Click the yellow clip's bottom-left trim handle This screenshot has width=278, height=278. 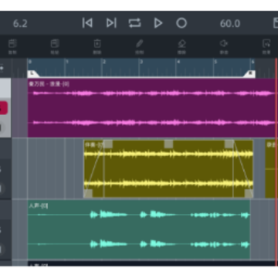coord(88,194)
